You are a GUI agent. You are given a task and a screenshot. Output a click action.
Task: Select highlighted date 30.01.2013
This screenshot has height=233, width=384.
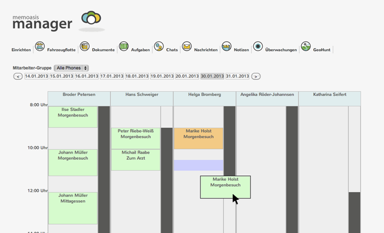point(212,76)
